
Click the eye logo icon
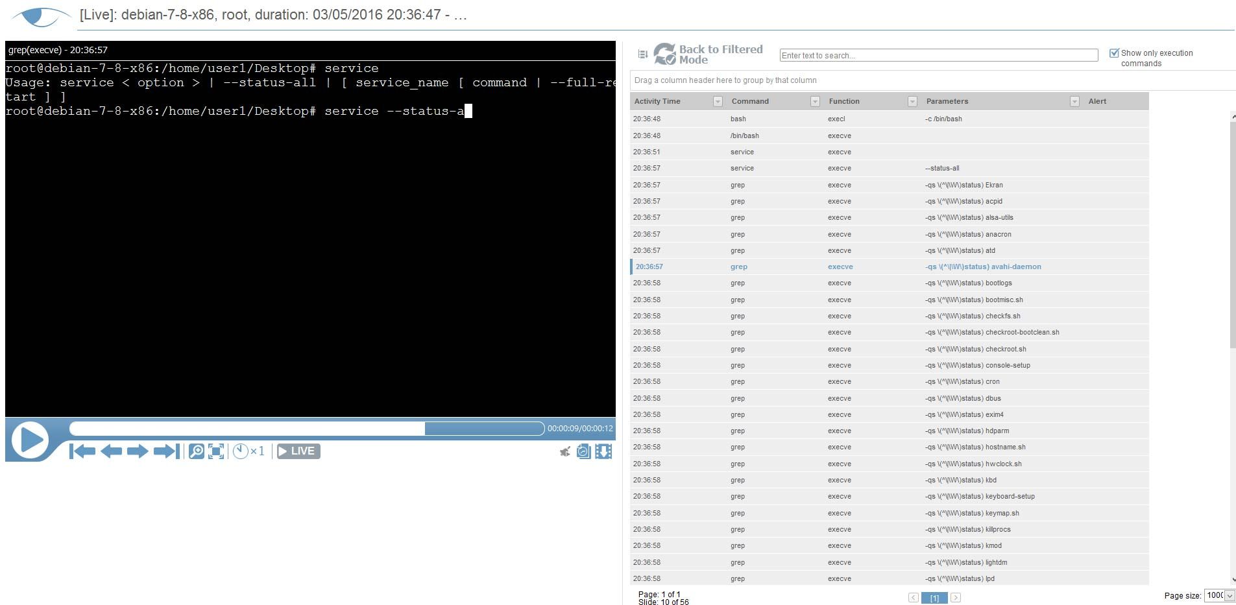(40, 16)
